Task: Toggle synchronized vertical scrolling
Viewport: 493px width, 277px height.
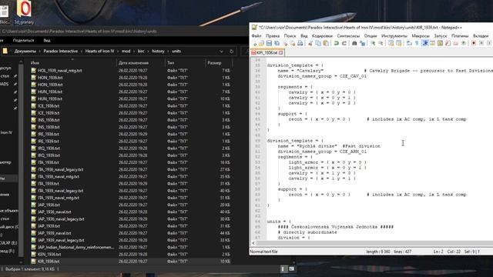Action: click(391, 43)
